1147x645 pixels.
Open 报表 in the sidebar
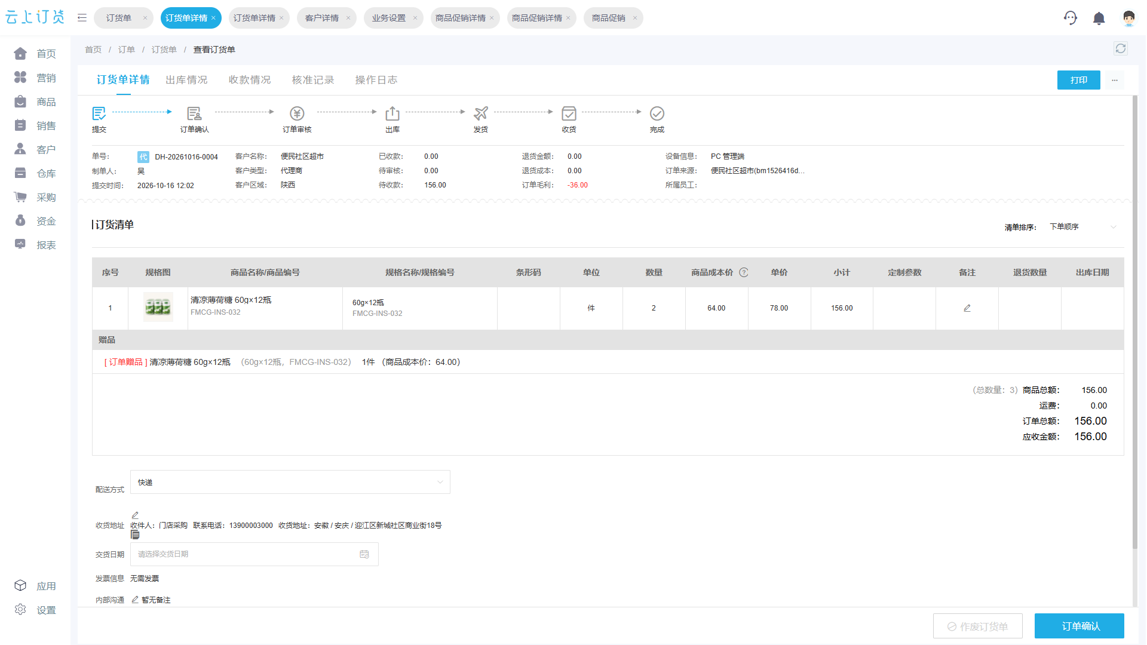[35, 245]
